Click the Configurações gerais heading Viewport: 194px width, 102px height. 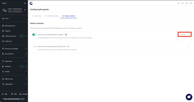(x=39, y=9)
